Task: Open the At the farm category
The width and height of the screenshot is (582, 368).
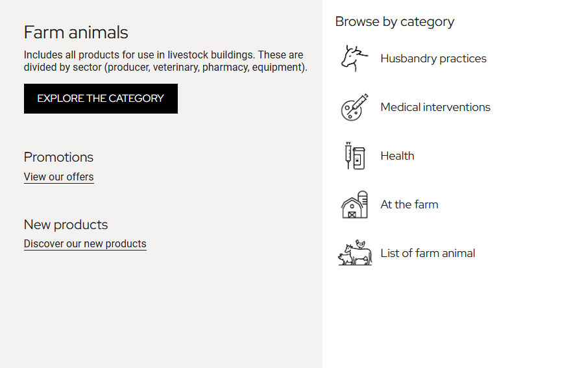Action: coord(409,204)
